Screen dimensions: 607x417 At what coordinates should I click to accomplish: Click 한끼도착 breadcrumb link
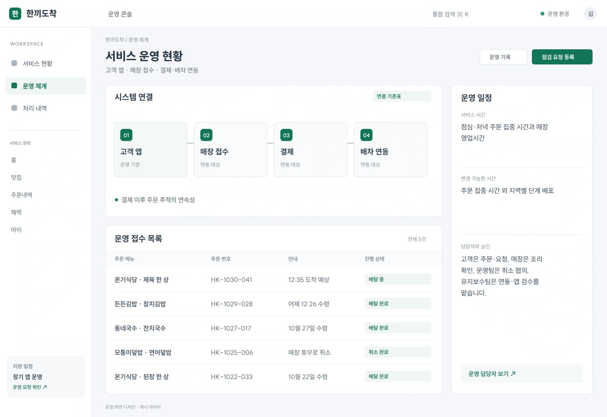click(115, 39)
